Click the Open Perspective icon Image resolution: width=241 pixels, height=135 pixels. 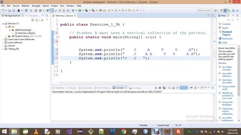[x=216, y=10]
